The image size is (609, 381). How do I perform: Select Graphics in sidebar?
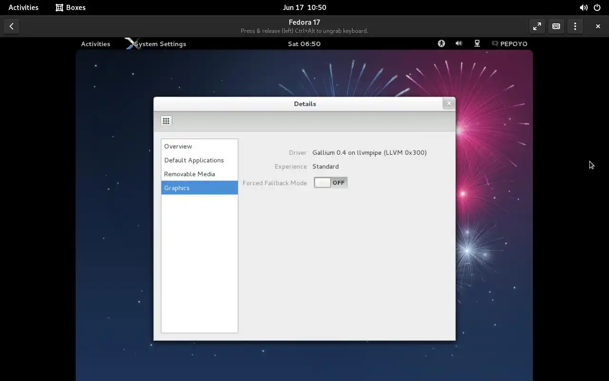coord(199,188)
